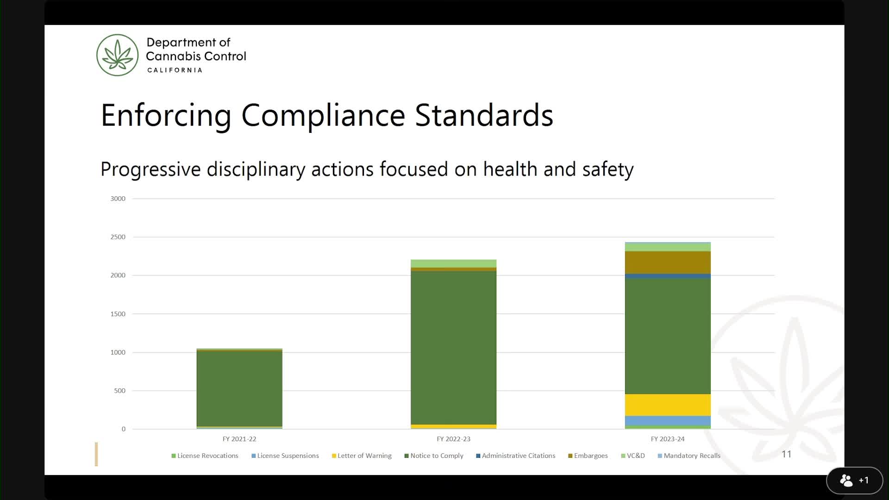The image size is (889, 500).
Task: Select the FY 2021-22 dark green bar
Action: click(239, 389)
